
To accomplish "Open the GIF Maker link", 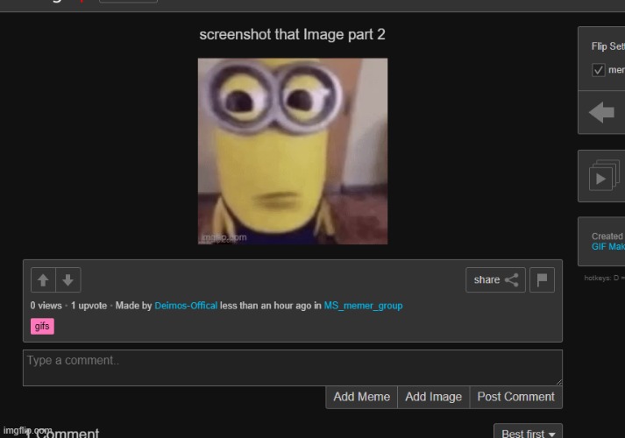I will point(608,246).
